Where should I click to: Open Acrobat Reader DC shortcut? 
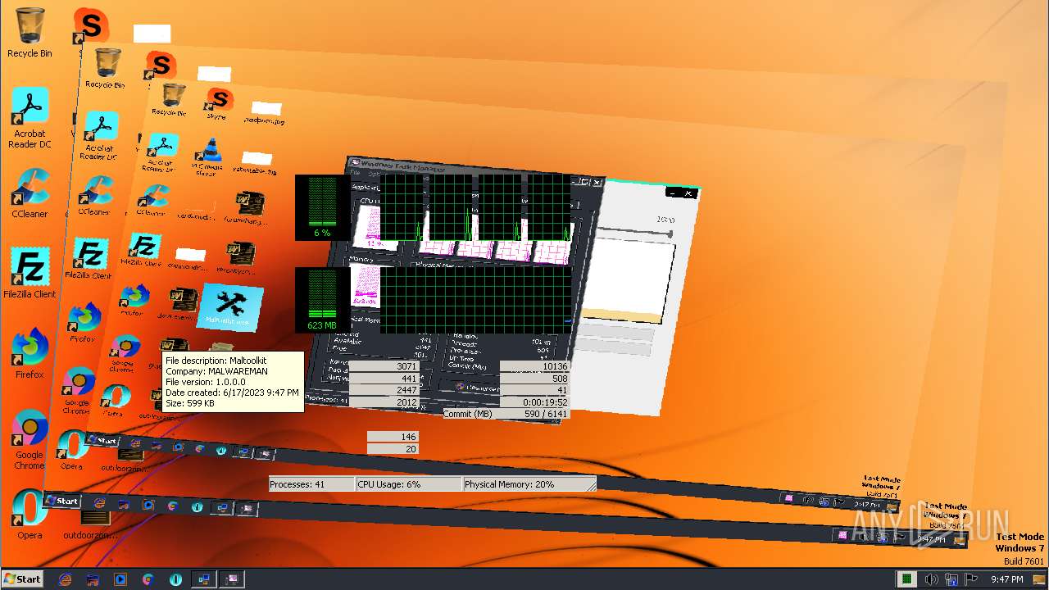[30, 118]
